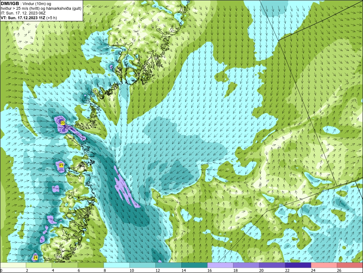
Task: Click the yellow gust label 33
Action: (x=63, y=123)
